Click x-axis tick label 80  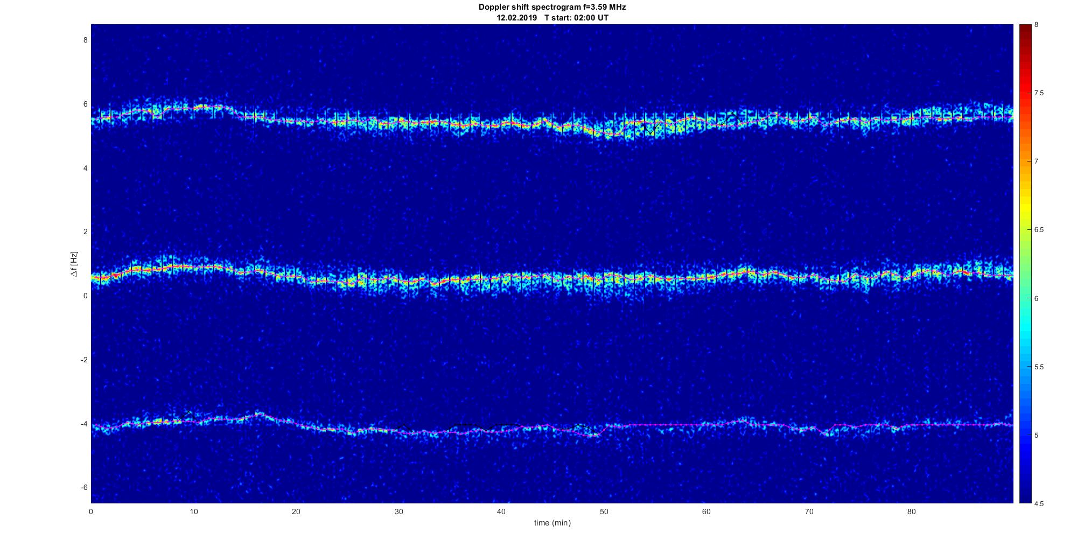[911, 511]
